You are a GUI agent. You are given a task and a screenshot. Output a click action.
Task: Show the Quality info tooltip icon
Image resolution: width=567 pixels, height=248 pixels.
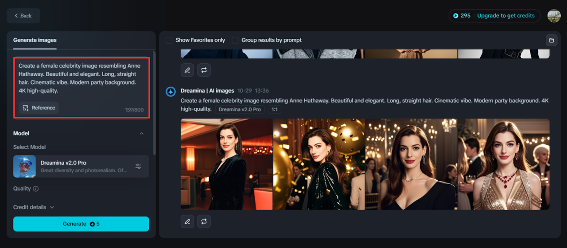tap(36, 189)
